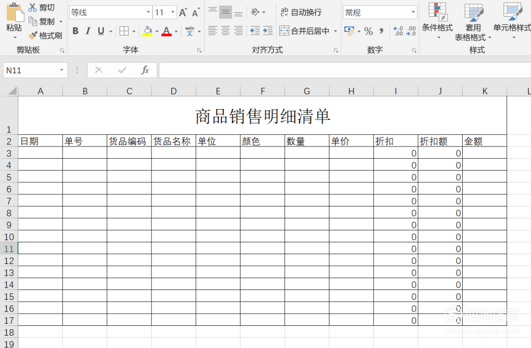Screen dimensions: 531x348
Task: Click the Name Box showing N11
Action: 29,70
